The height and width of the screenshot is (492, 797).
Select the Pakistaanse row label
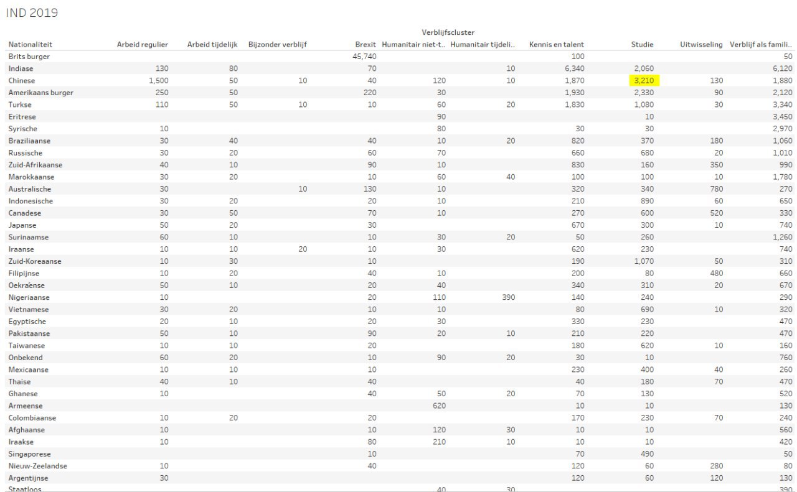click(x=28, y=333)
